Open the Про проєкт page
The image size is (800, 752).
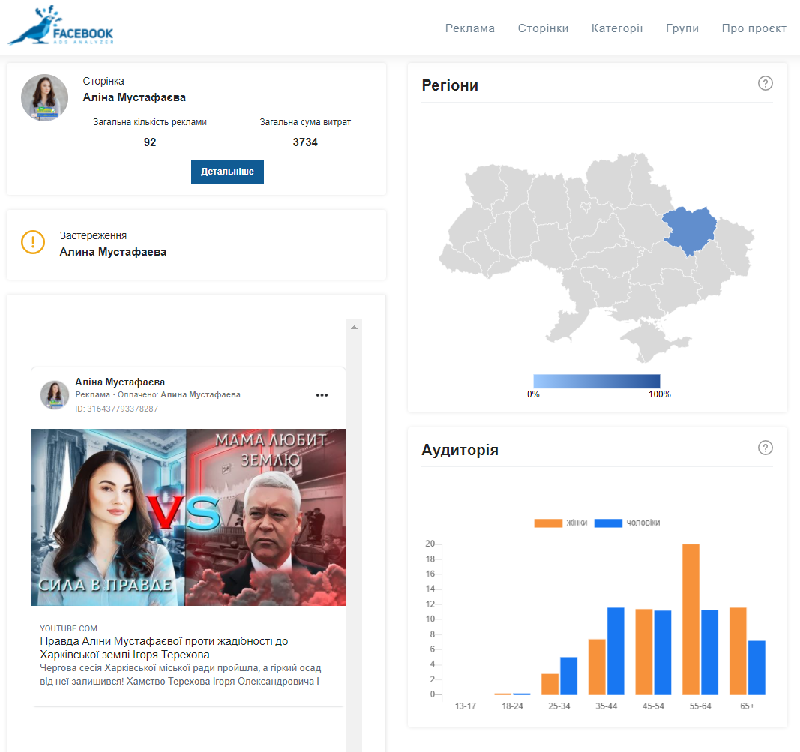[754, 28]
